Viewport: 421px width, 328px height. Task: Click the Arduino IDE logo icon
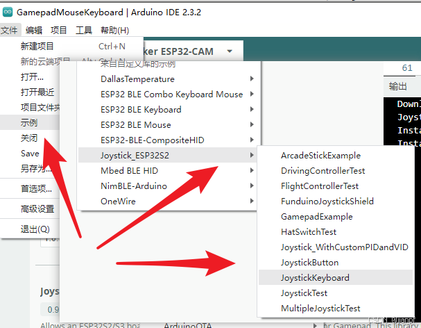coord(8,12)
